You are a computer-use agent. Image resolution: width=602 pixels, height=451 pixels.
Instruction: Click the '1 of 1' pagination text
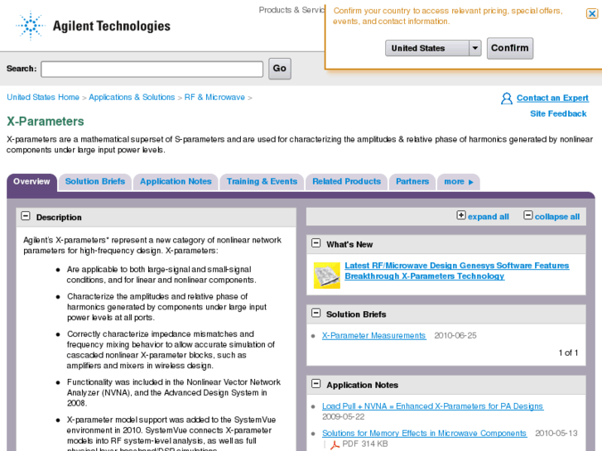point(568,353)
